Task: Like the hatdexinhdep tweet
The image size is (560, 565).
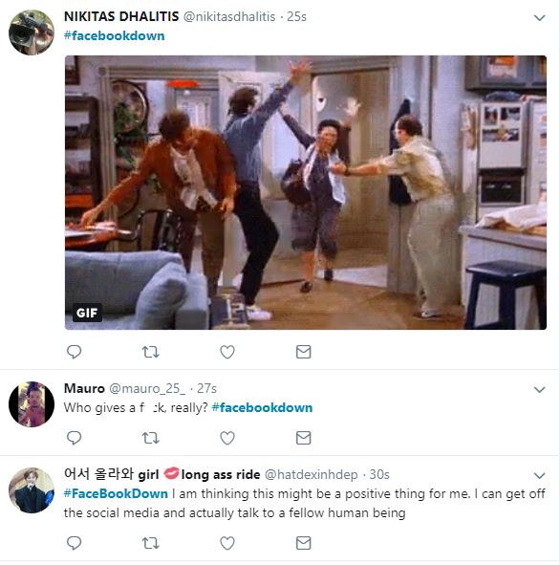Action: click(x=227, y=543)
